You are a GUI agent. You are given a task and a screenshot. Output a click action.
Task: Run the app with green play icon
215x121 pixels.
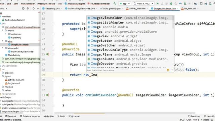(x=158, y=4)
